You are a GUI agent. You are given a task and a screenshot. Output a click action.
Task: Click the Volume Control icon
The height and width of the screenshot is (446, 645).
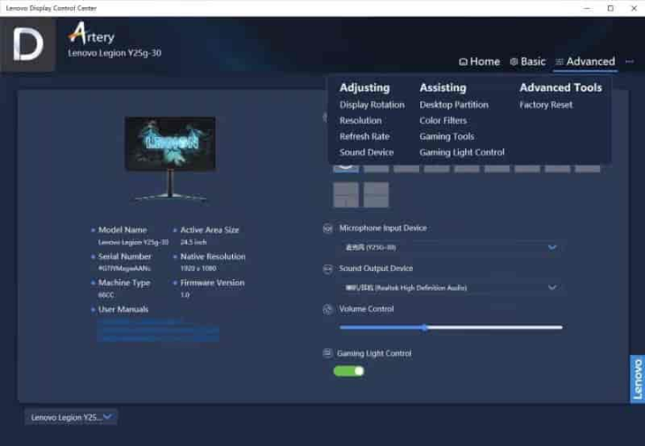click(x=327, y=310)
